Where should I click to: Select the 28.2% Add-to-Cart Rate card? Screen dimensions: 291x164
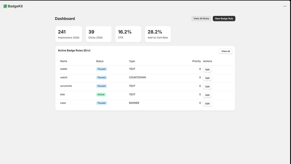pyautogui.click(x=158, y=34)
